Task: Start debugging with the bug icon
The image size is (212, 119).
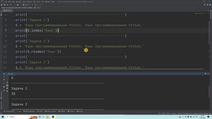Action: pyautogui.click(x=35, y=5)
